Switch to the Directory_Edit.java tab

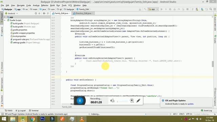[x=83, y=13]
